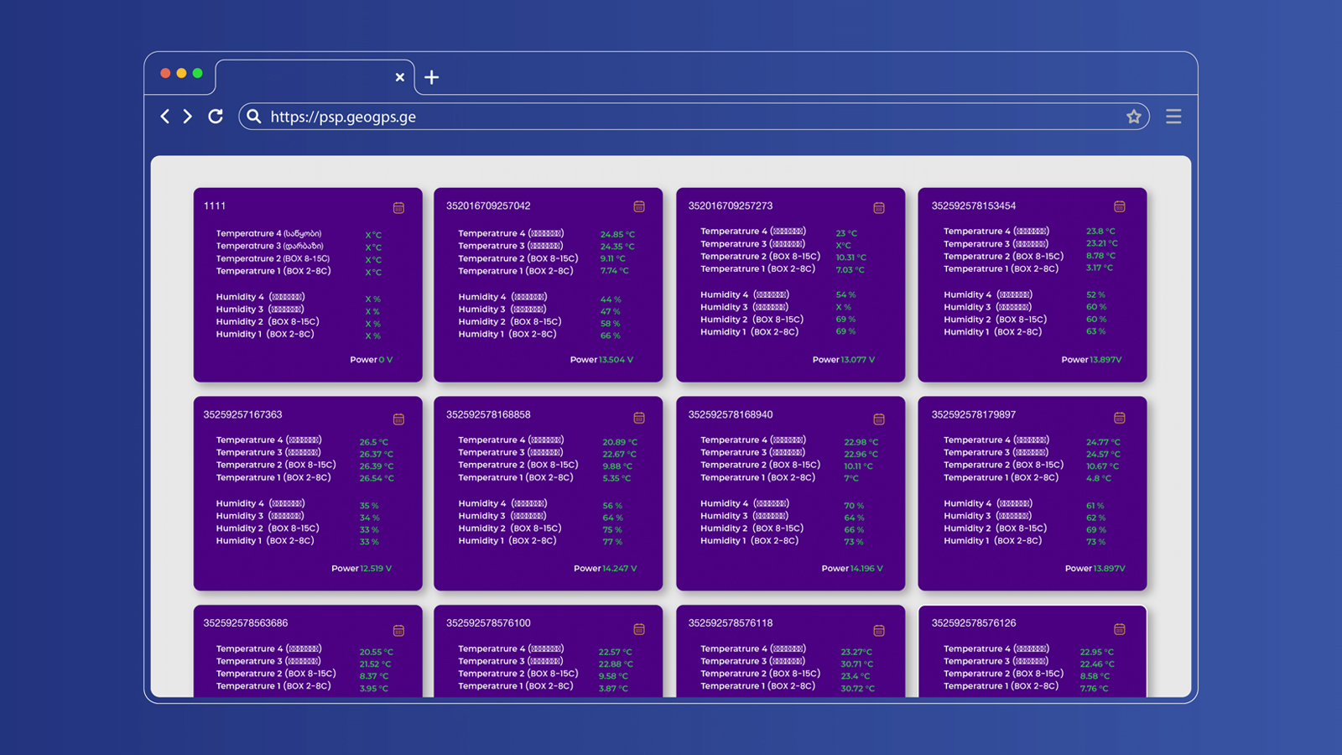The height and width of the screenshot is (755, 1342).
Task: Open calendar for device 35259257167363
Action: [400, 418]
